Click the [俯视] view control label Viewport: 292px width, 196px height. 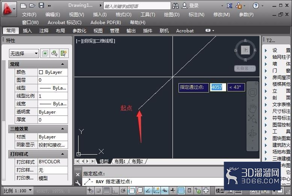coord(88,41)
